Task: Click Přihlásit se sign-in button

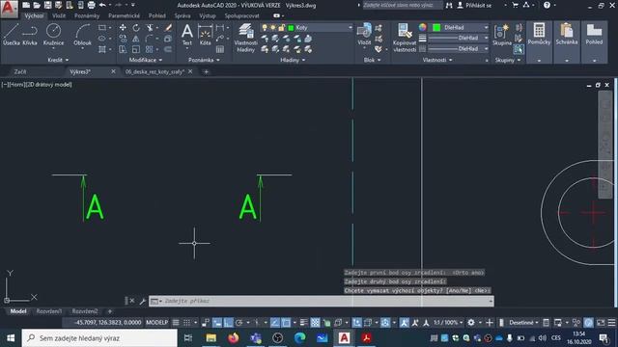Action: (x=474, y=5)
